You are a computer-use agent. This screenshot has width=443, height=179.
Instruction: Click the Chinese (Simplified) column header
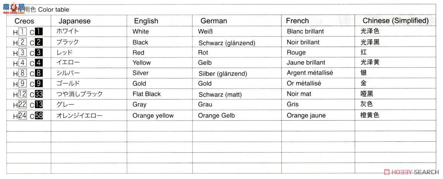point(395,21)
